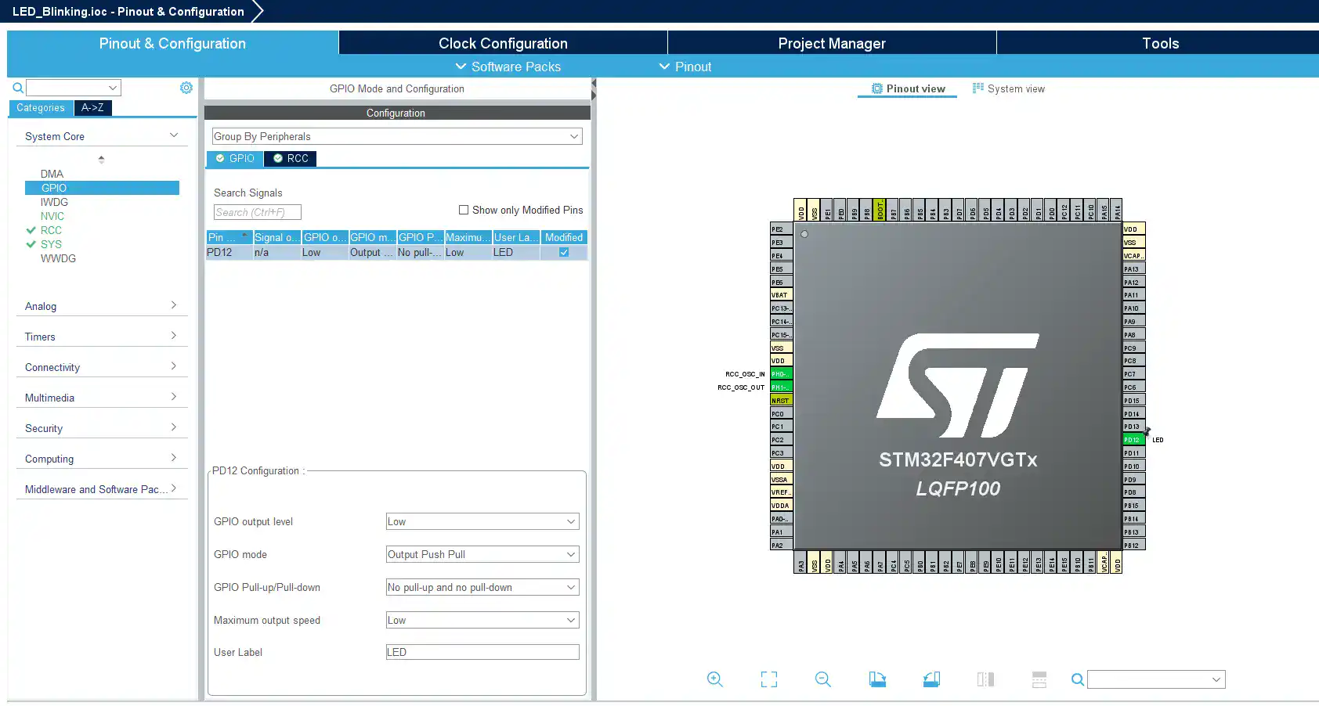Click the PH0 RCC_OSC_IN pin

coord(781,374)
